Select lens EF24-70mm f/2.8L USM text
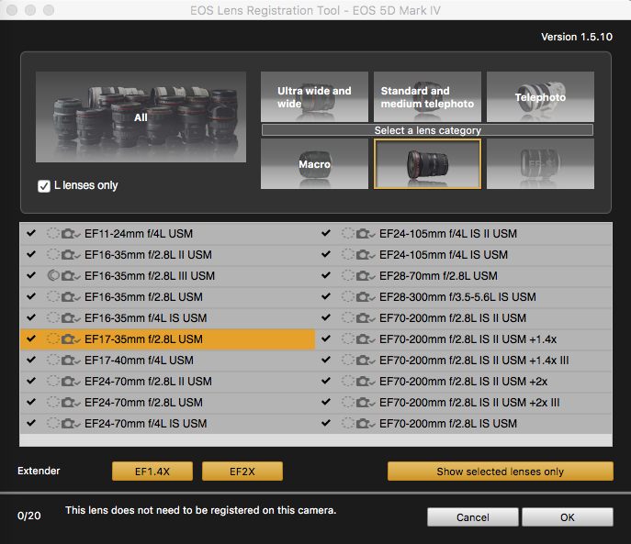 point(143,403)
